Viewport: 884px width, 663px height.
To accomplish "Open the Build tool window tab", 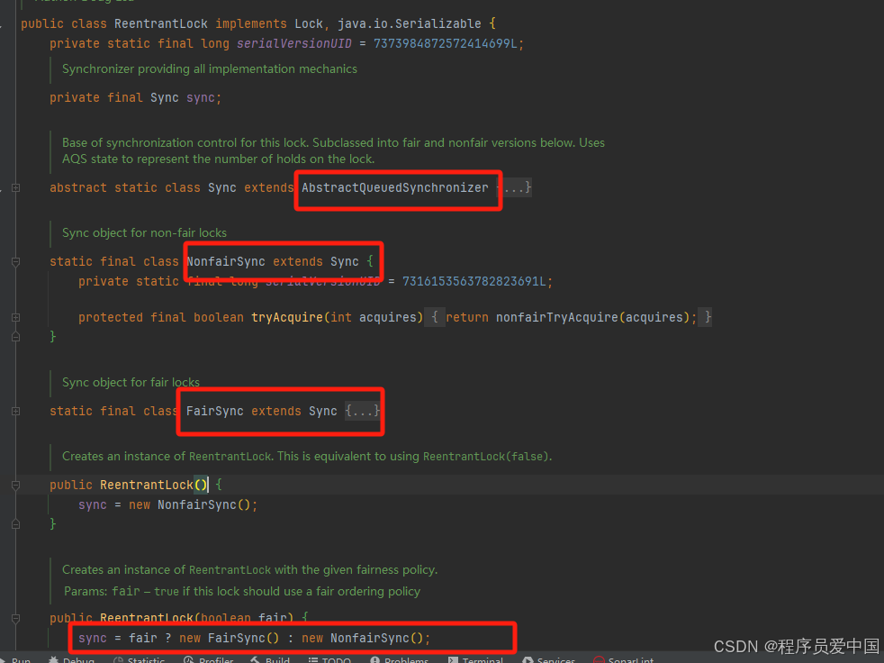I will (x=270, y=659).
